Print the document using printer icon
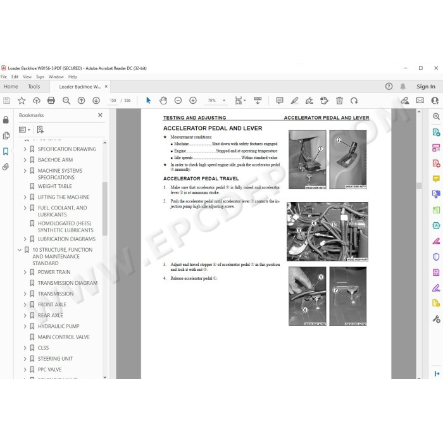The image size is (443, 443). click(x=51, y=100)
